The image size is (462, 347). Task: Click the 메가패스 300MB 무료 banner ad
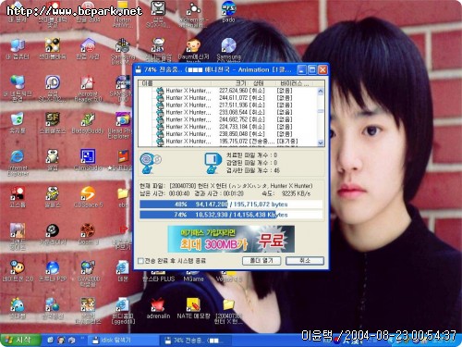click(231, 239)
